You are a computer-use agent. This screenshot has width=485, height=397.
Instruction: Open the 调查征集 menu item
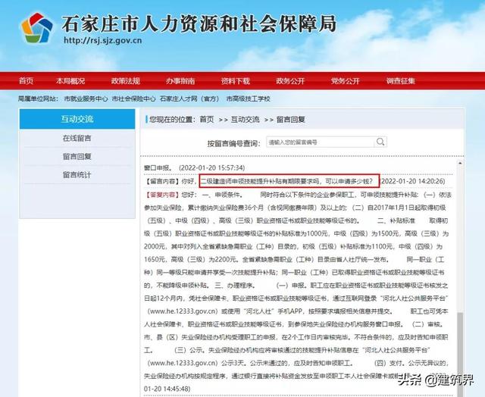pyautogui.click(x=400, y=81)
